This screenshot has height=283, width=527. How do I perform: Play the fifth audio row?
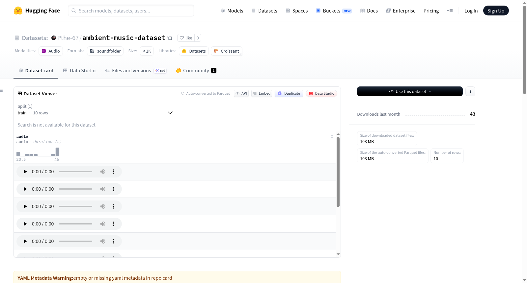pyautogui.click(x=25, y=241)
